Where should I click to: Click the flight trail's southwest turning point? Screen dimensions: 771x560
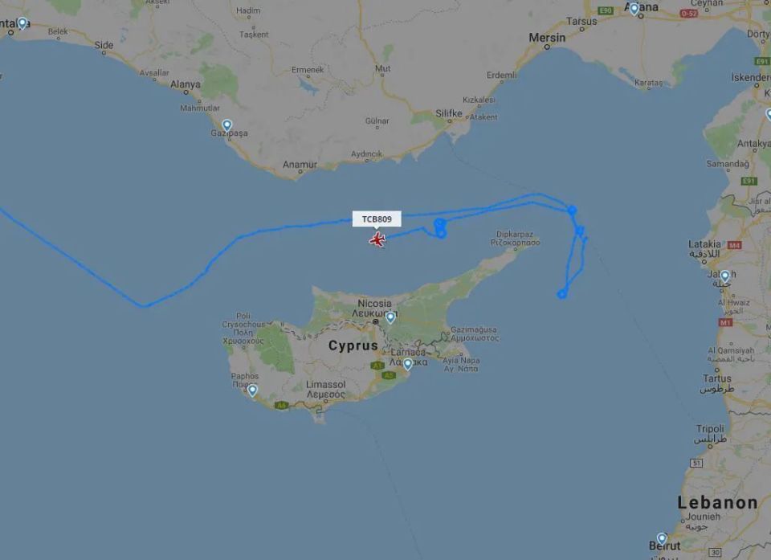click(144, 305)
